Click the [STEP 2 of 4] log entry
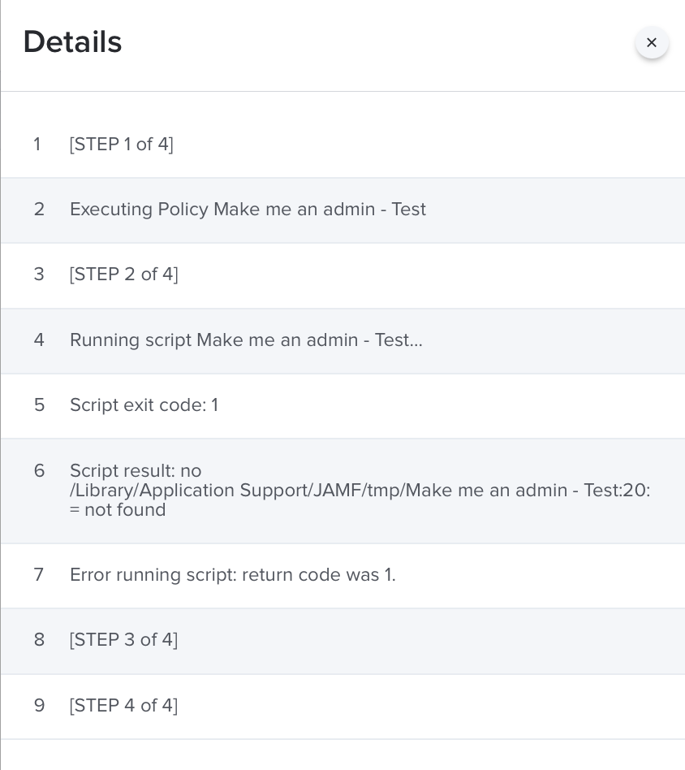685x770 pixels. (123, 274)
